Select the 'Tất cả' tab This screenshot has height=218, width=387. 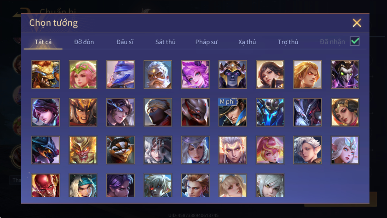(x=43, y=42)
